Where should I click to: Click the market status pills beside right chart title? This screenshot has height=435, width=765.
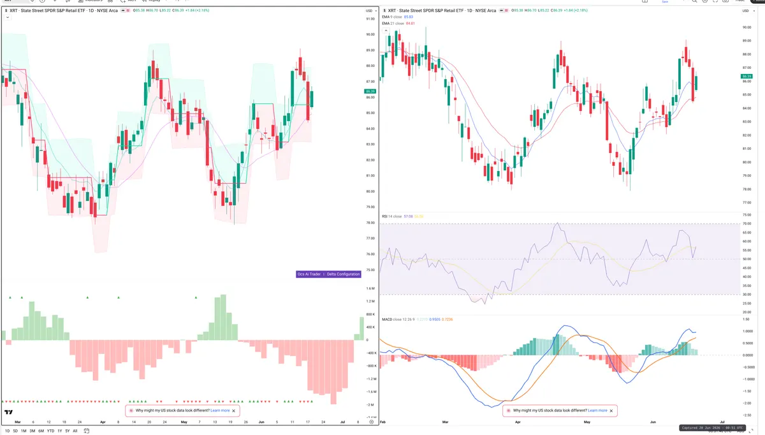click(x=504, y=11)
